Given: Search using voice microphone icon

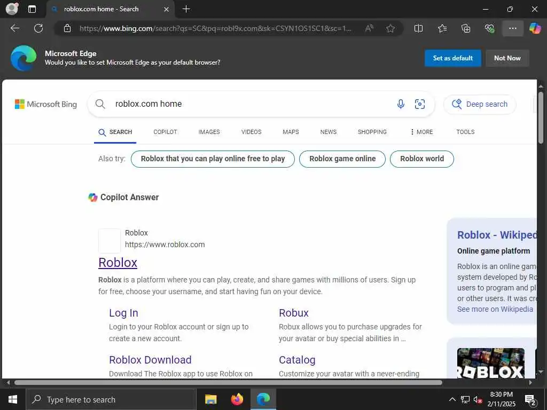Looking at the screenshot, I should click(401, 104).
